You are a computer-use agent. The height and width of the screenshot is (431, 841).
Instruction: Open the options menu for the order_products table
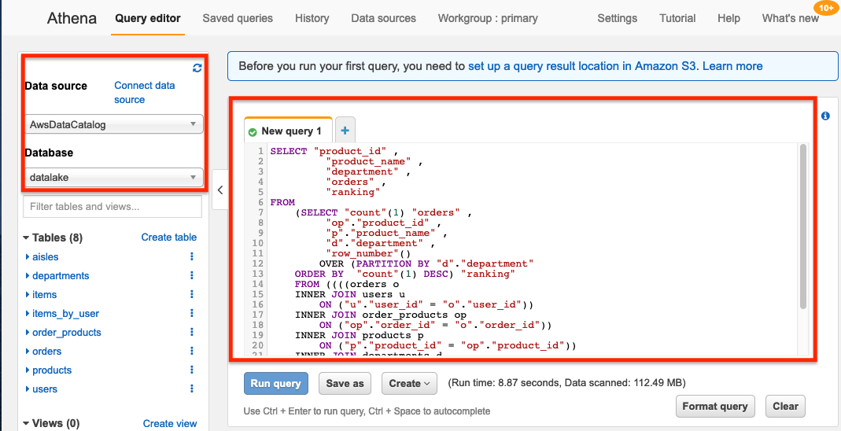pyautogui.click(x=191, y=333)
